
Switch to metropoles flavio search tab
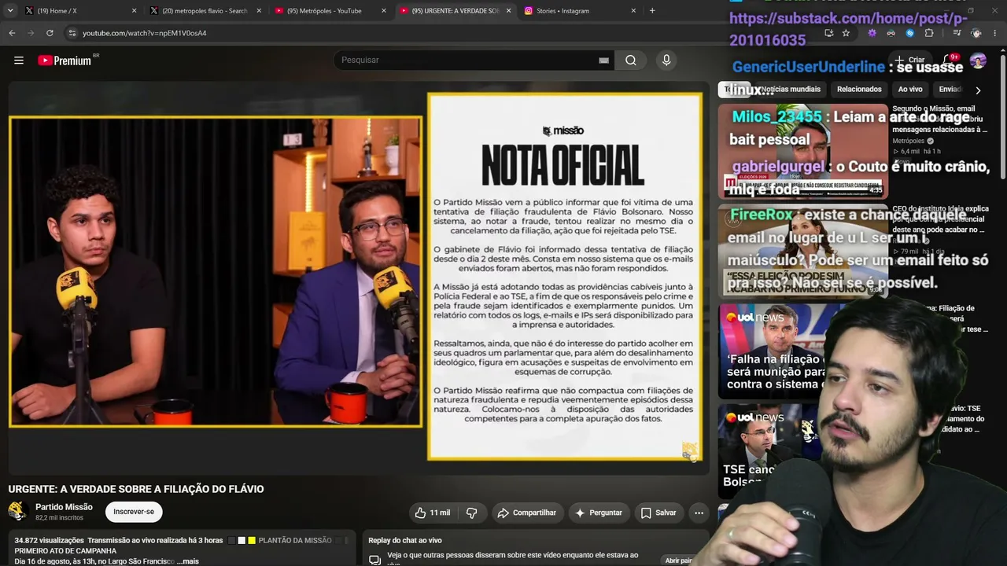point(203,11)
